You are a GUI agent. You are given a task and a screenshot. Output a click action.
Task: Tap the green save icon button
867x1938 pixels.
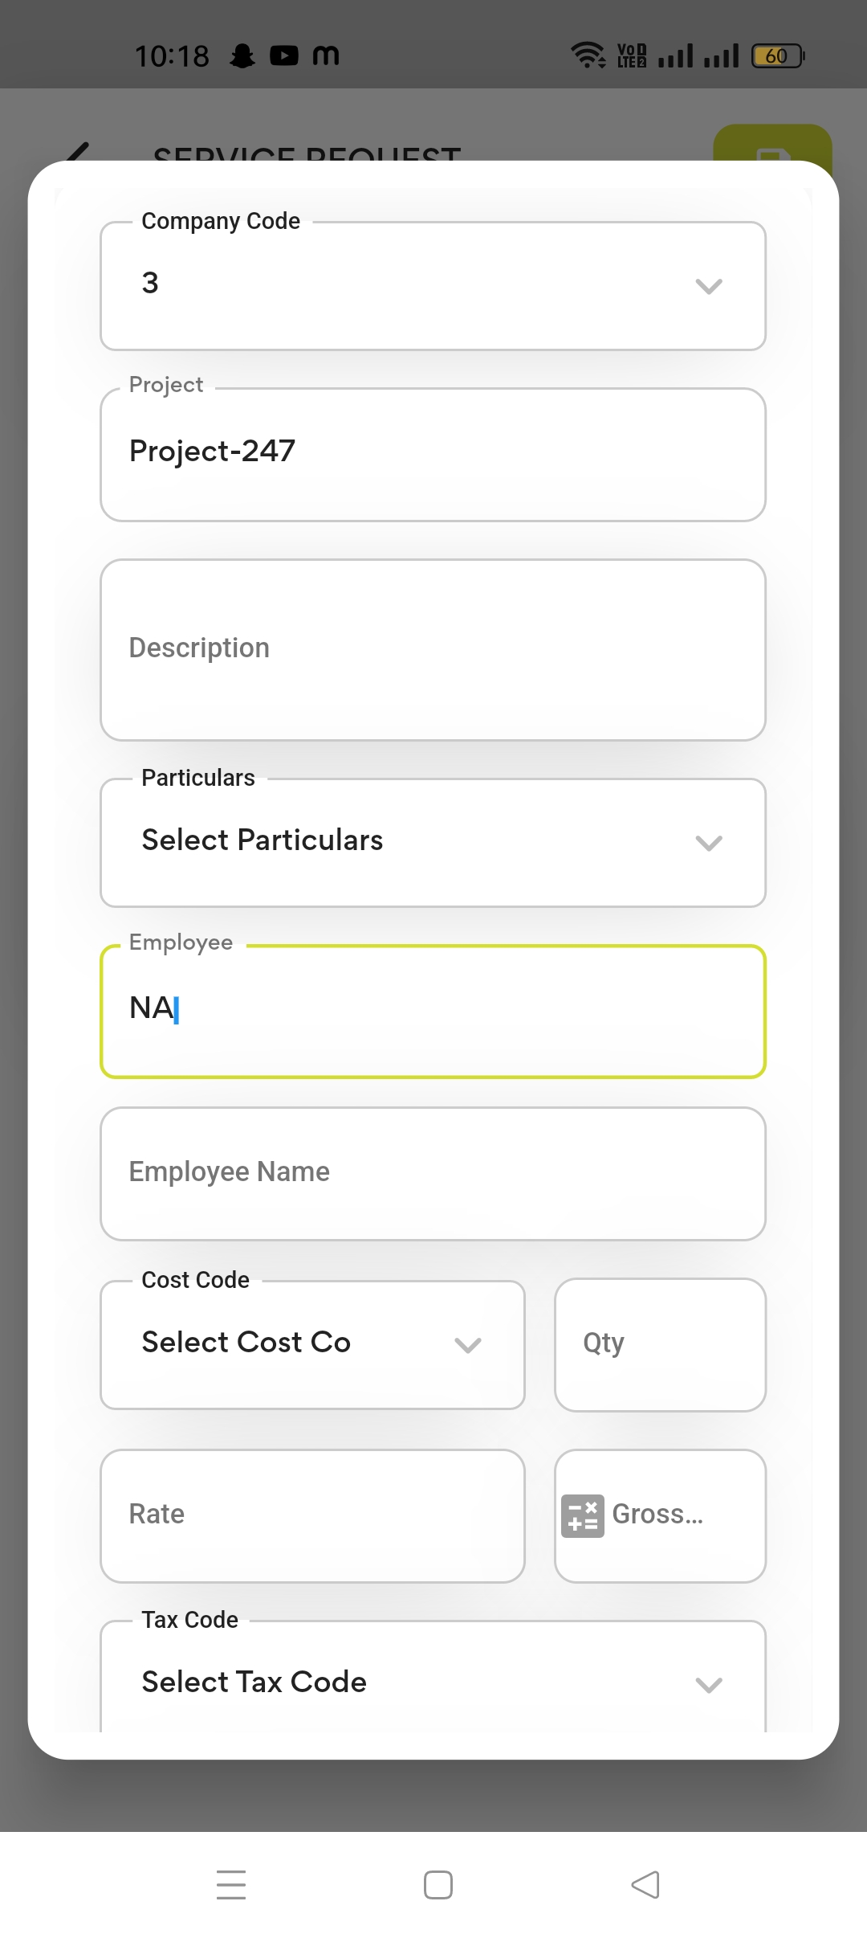(x=771, y=145)
